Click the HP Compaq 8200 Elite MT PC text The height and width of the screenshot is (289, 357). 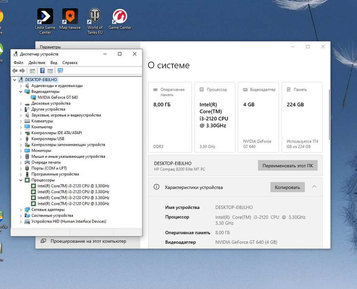click(180, 169)
